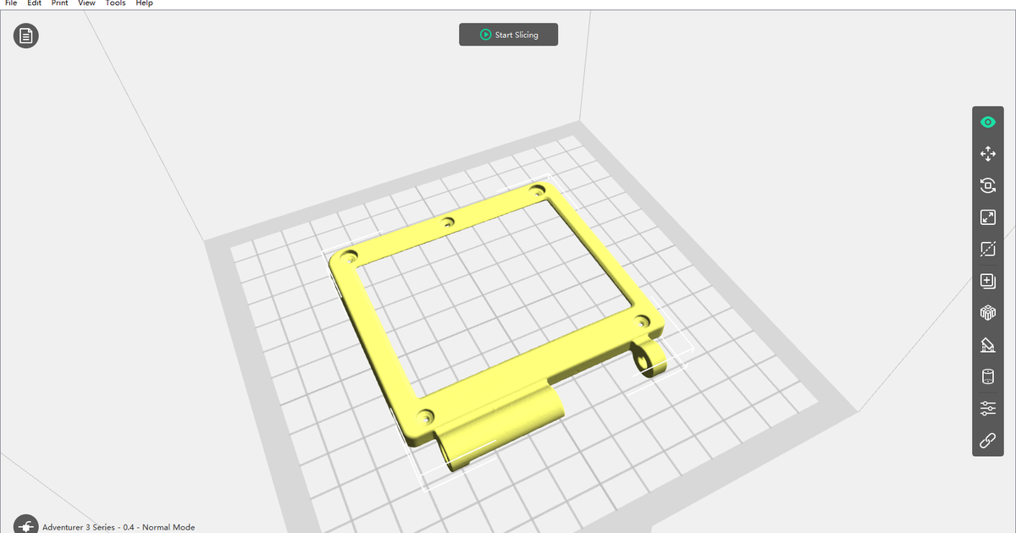Open slicing parameters via sliders icon

click(x=987, y=408)
